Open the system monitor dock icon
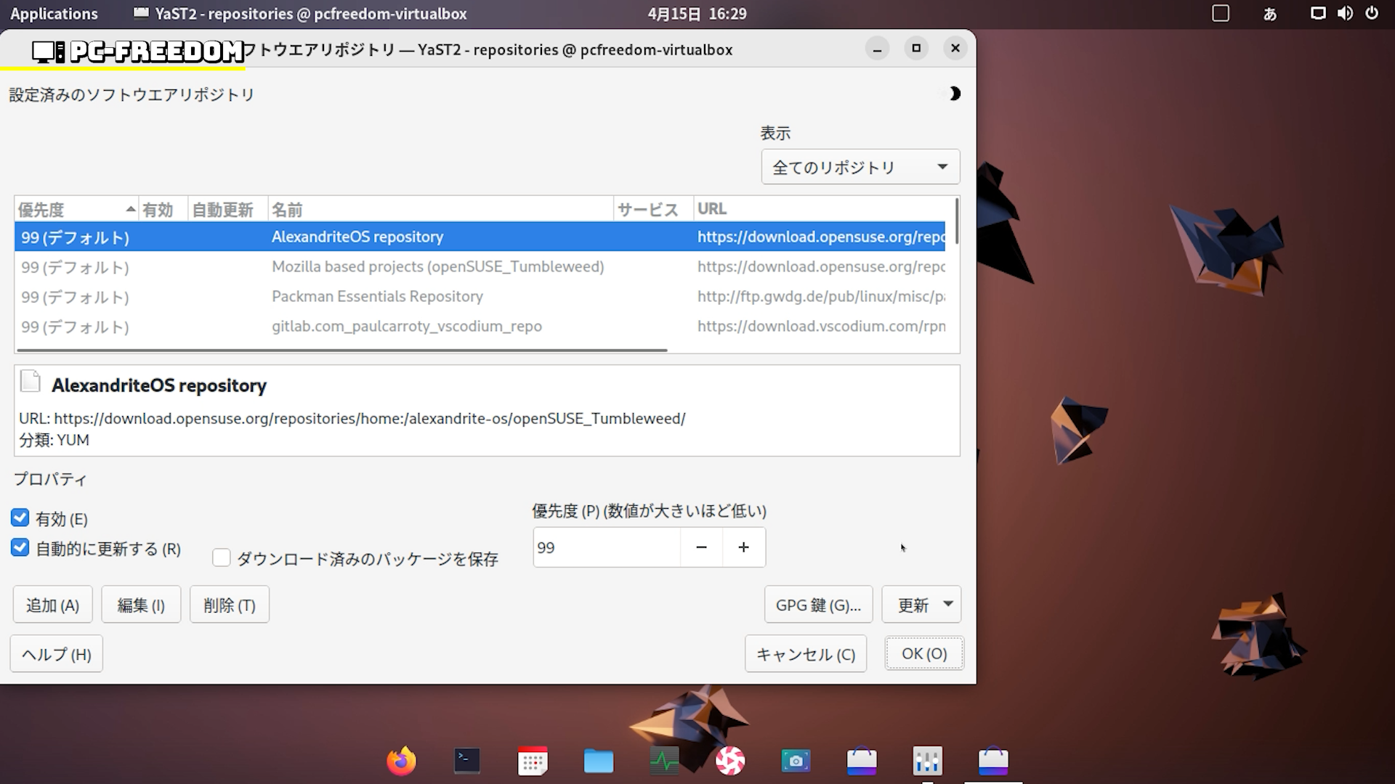Screen dimensions: 1395x784 click(664, 761)
